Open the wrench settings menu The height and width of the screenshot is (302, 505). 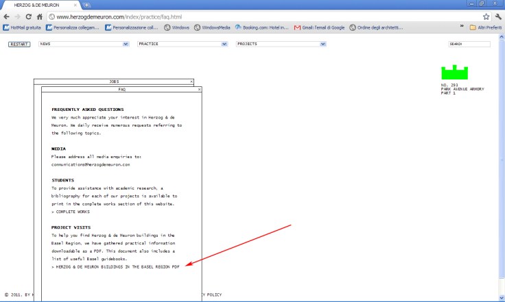pos(497,16)
